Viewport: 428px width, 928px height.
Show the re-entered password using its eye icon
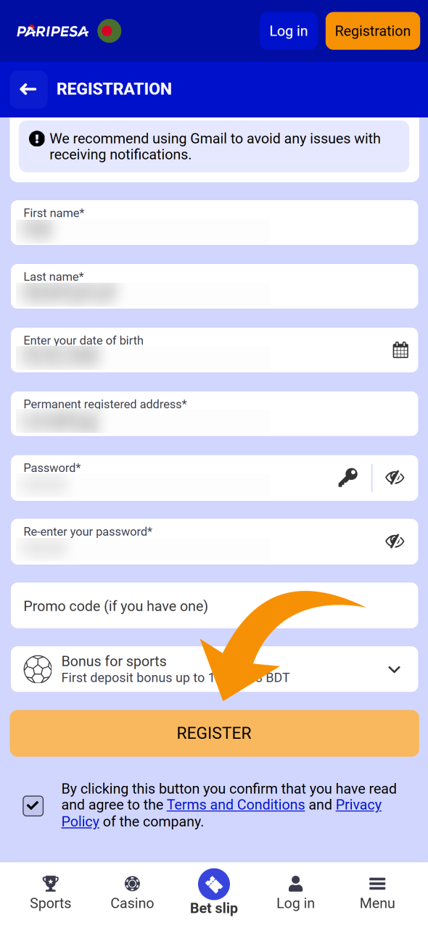(395, 541)
